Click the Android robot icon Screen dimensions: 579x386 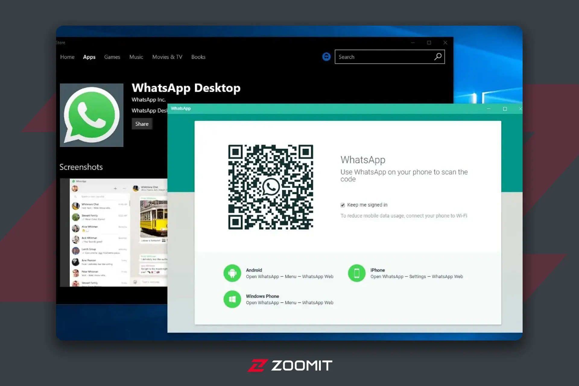point(232,273)
